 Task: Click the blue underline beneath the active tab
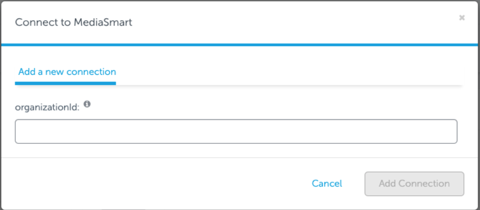pos(65,83)
